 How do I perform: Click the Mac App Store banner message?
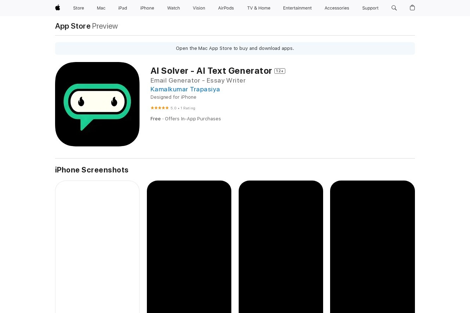(235, 48)
